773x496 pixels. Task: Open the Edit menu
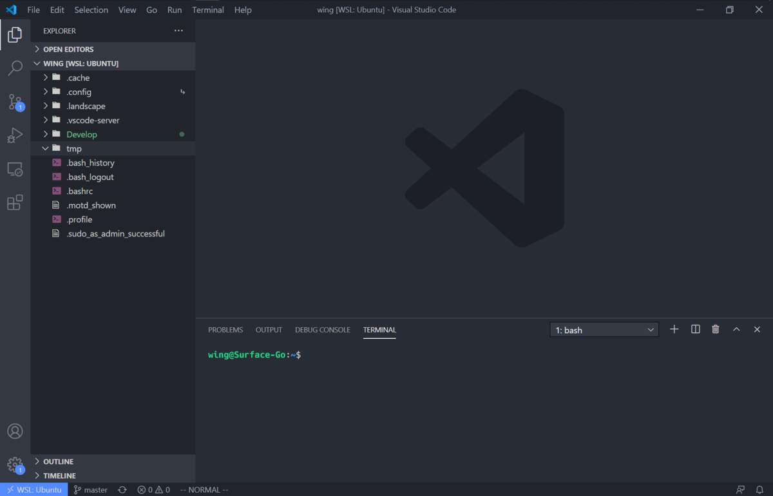coord(57,10)
